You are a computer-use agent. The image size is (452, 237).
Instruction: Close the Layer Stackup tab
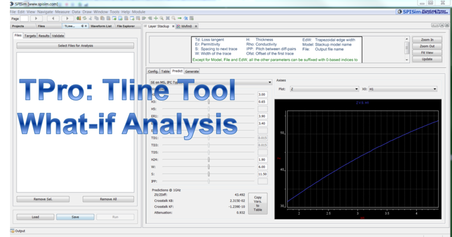[173, 27]
